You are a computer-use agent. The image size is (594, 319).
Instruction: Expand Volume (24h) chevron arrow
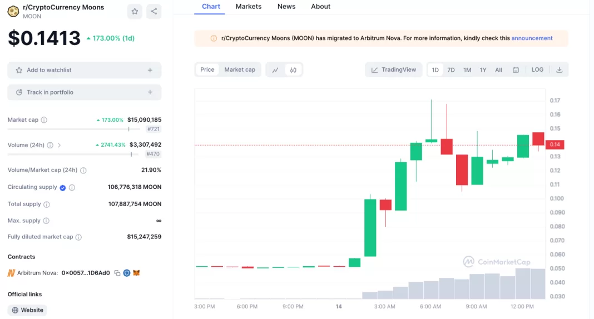point(60,145)
